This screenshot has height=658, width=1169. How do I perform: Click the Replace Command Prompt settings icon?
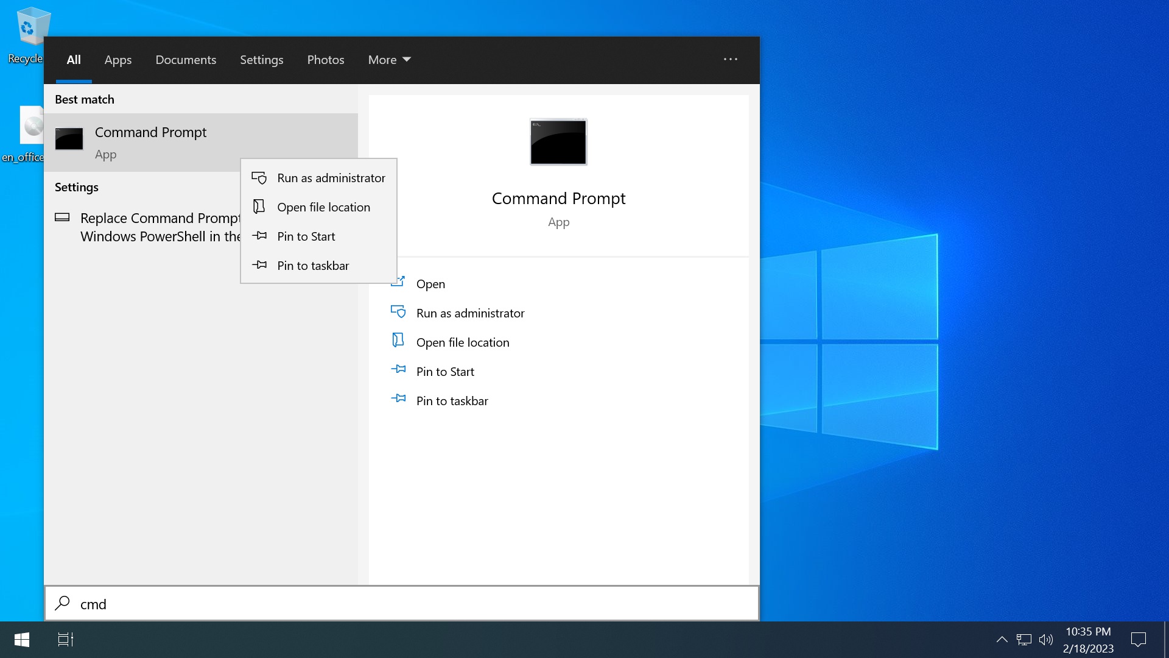coord(62,218)
